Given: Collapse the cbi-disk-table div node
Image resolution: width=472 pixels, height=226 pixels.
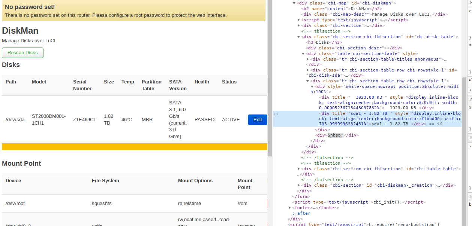Looking at the screenshot, I should coord(299,37).
